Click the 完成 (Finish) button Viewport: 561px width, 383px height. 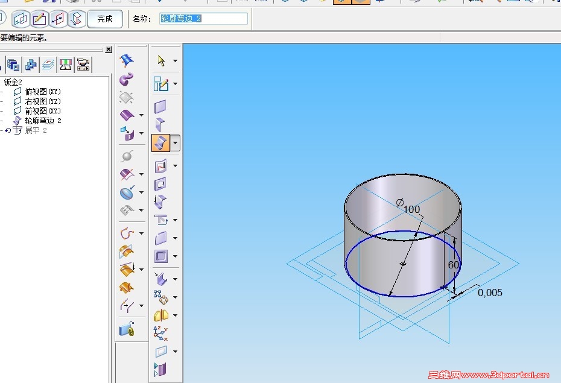[x=105, y=19]
